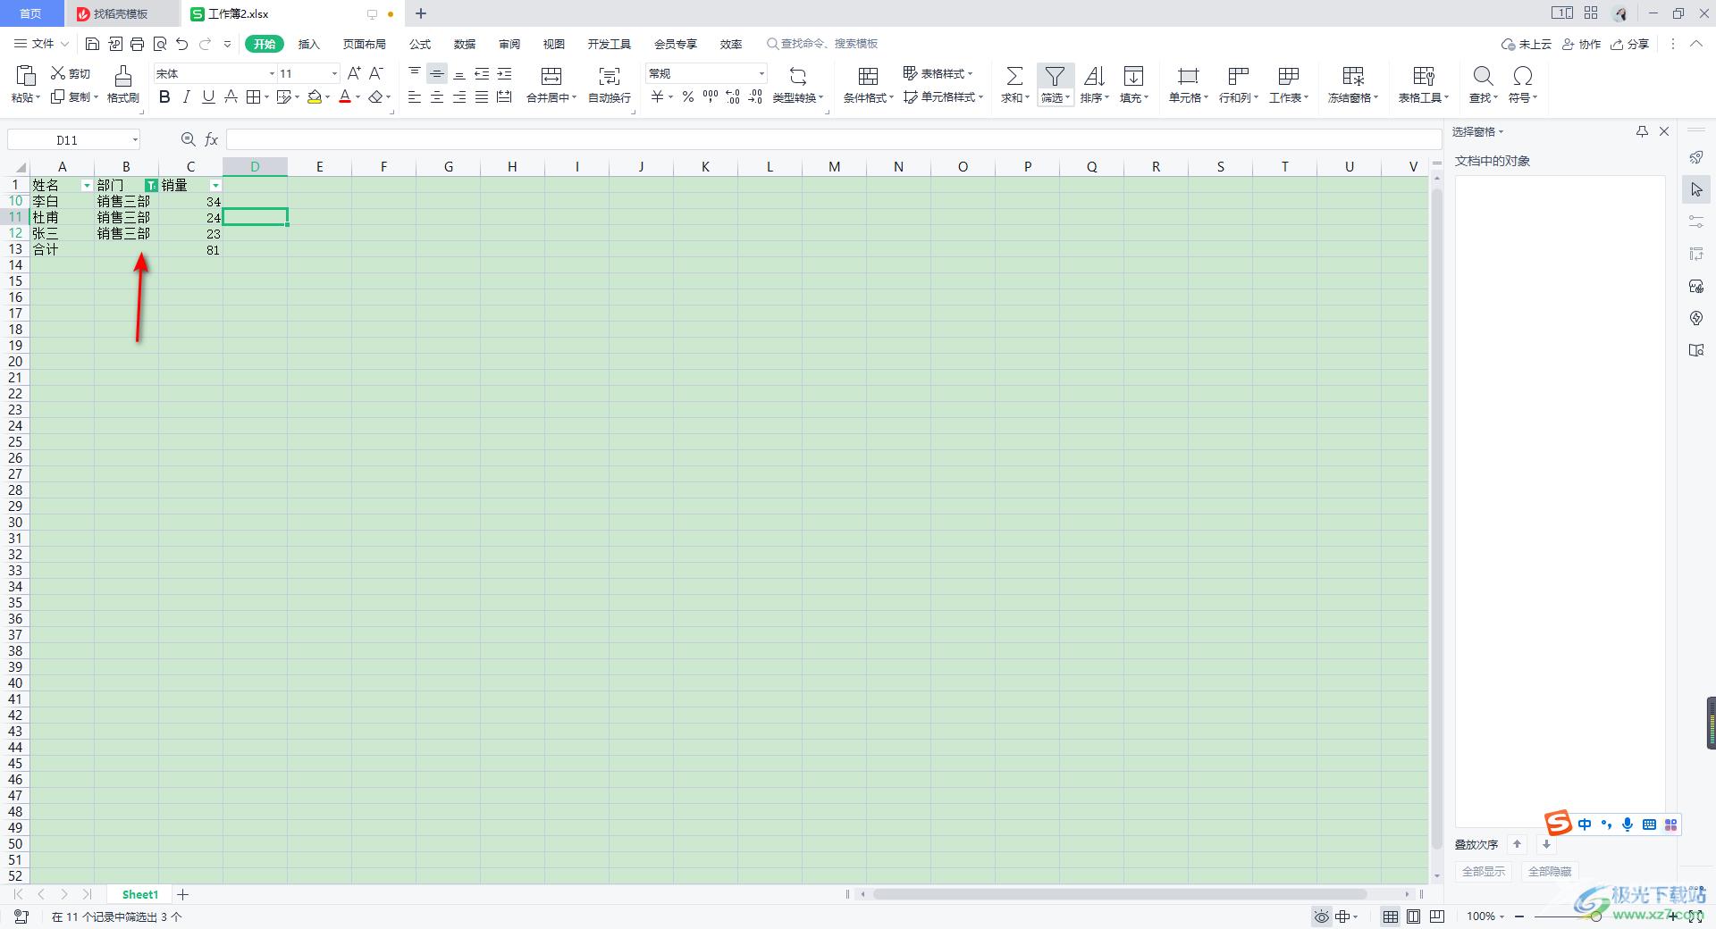Image resolution: width=1716 pixels, height=929 pixels.
Task: Toggle Underline formatting
Action: pos(208,97)
